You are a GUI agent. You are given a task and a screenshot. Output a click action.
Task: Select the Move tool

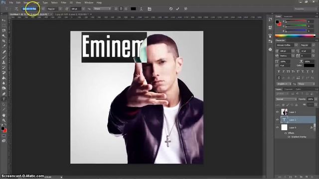[x=3, y=20]
